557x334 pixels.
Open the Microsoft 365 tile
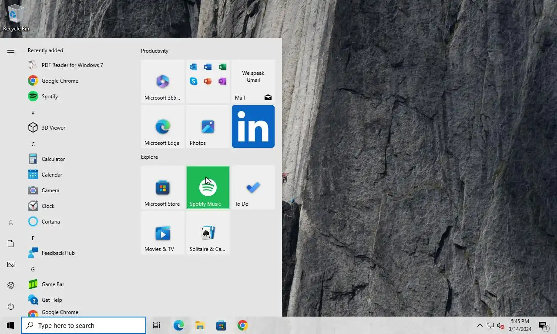[x=163, y=81]
